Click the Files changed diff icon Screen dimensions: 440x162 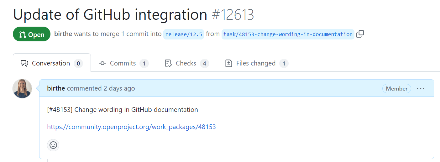(x=229, y=63)
